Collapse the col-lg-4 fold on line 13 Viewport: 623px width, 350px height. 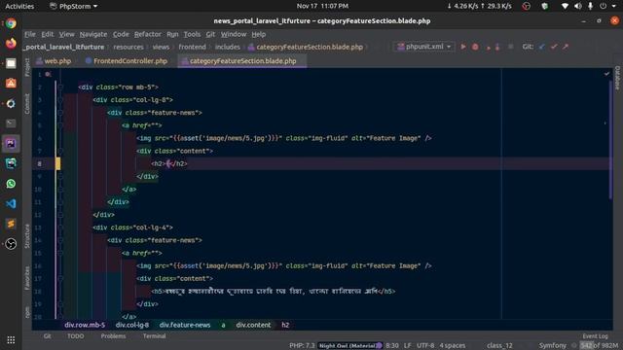(x=60, y=227)
